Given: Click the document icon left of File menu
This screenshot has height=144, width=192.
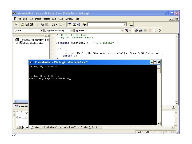Looking at the screenshot, I should (x=15, y=19).
